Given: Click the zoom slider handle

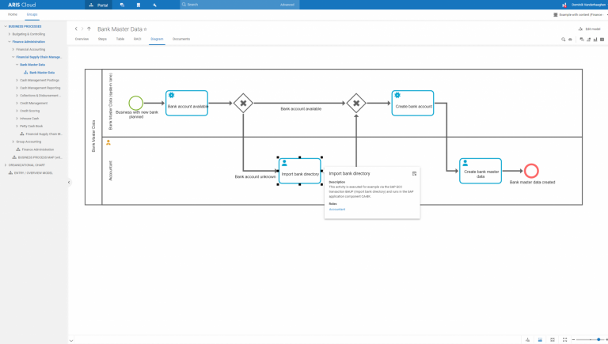Looking at the screenshot, I should point(598,339).
